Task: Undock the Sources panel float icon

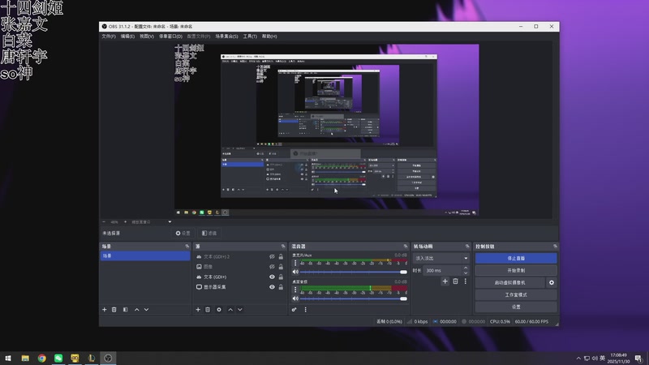Action: (283, 247)
